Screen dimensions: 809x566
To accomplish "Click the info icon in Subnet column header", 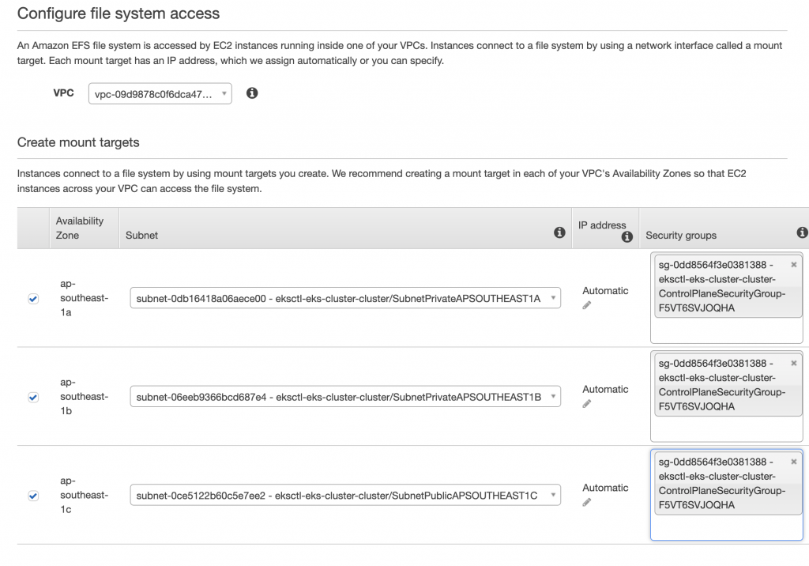I will (559, 232).
